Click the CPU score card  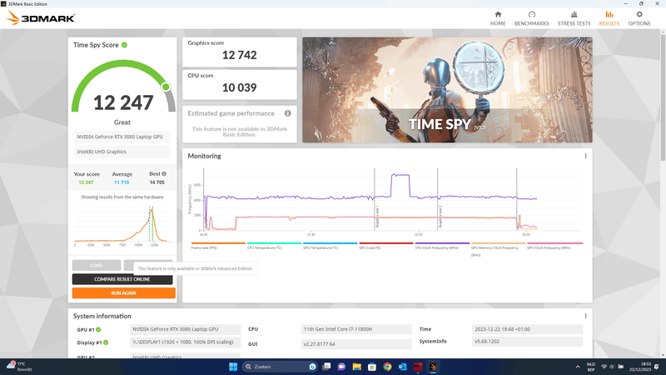pos(240,84)
